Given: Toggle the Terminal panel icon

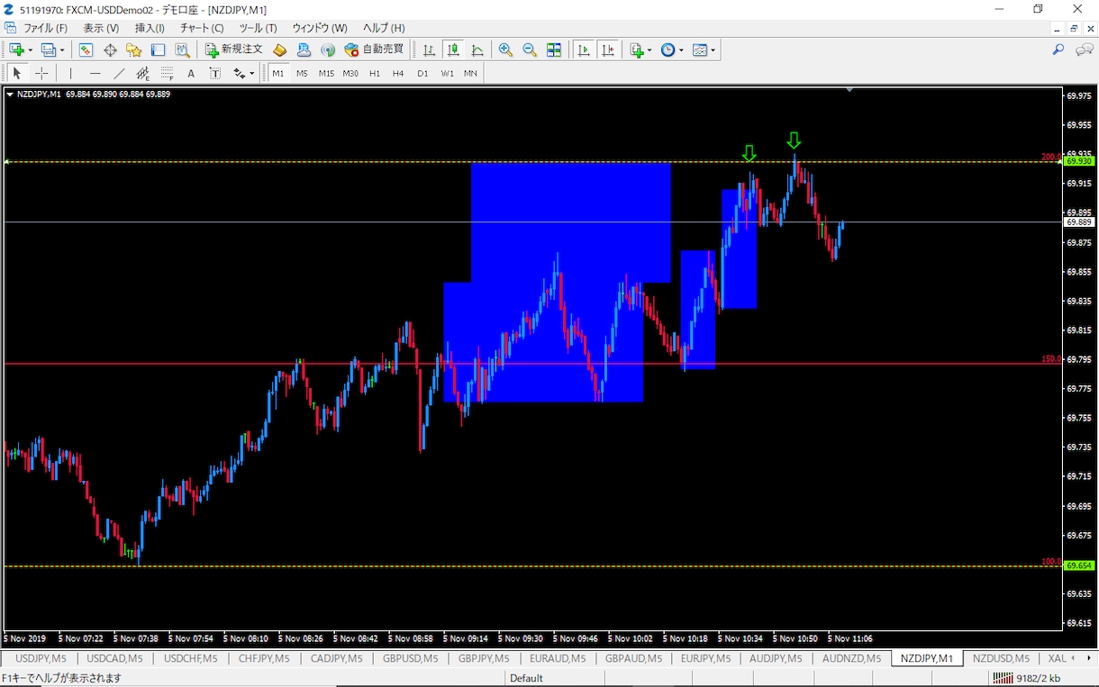Looking at the screenshot, I should coord(159,50).
